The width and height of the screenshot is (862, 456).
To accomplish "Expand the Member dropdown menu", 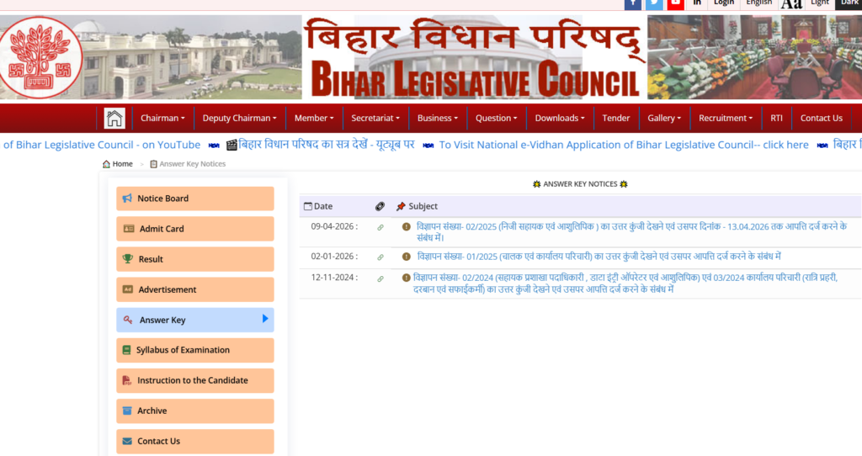I will click(x=314, y=118).
